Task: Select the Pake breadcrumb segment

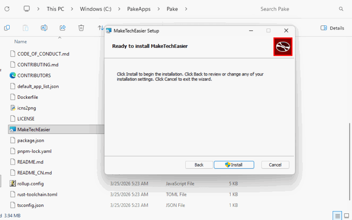Action: (x=172, y=9)
